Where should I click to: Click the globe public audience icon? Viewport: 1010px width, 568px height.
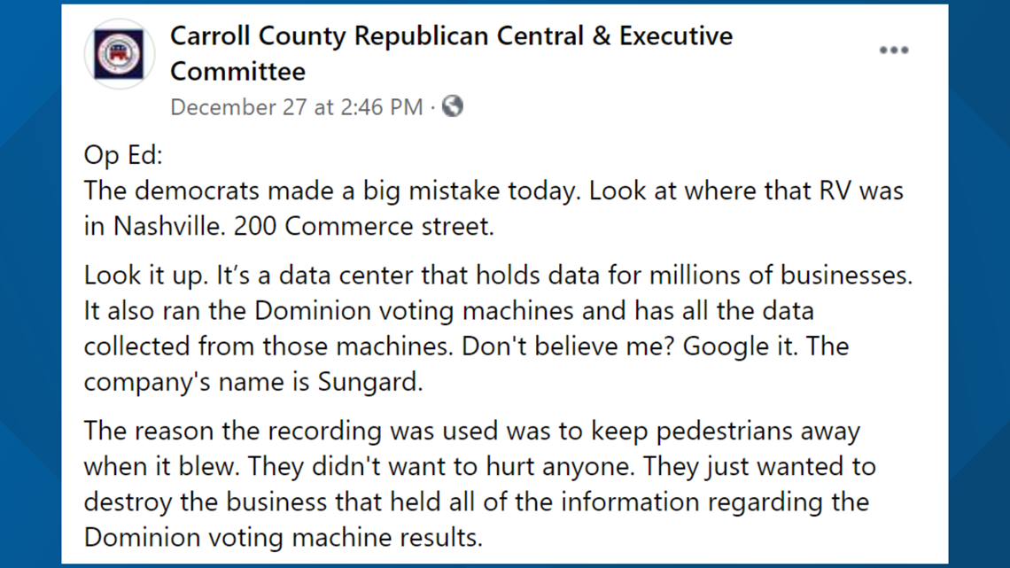tap(453, 107)
